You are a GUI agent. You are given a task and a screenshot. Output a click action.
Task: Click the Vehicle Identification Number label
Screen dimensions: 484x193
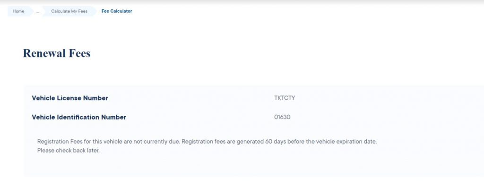(x=79, y=117)
